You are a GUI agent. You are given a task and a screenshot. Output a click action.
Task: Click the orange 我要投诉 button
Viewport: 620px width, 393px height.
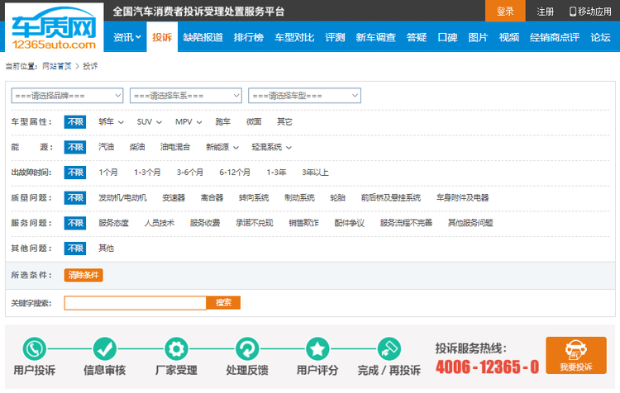575,356
